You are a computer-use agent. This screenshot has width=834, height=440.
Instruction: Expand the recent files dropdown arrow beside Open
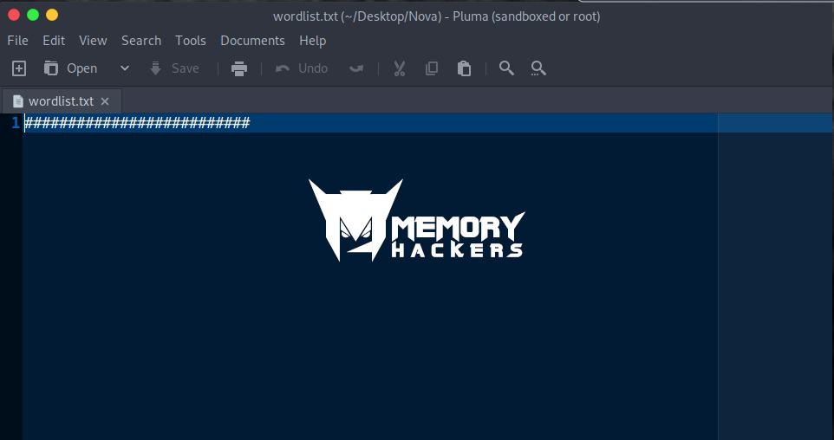coord(125,68)
